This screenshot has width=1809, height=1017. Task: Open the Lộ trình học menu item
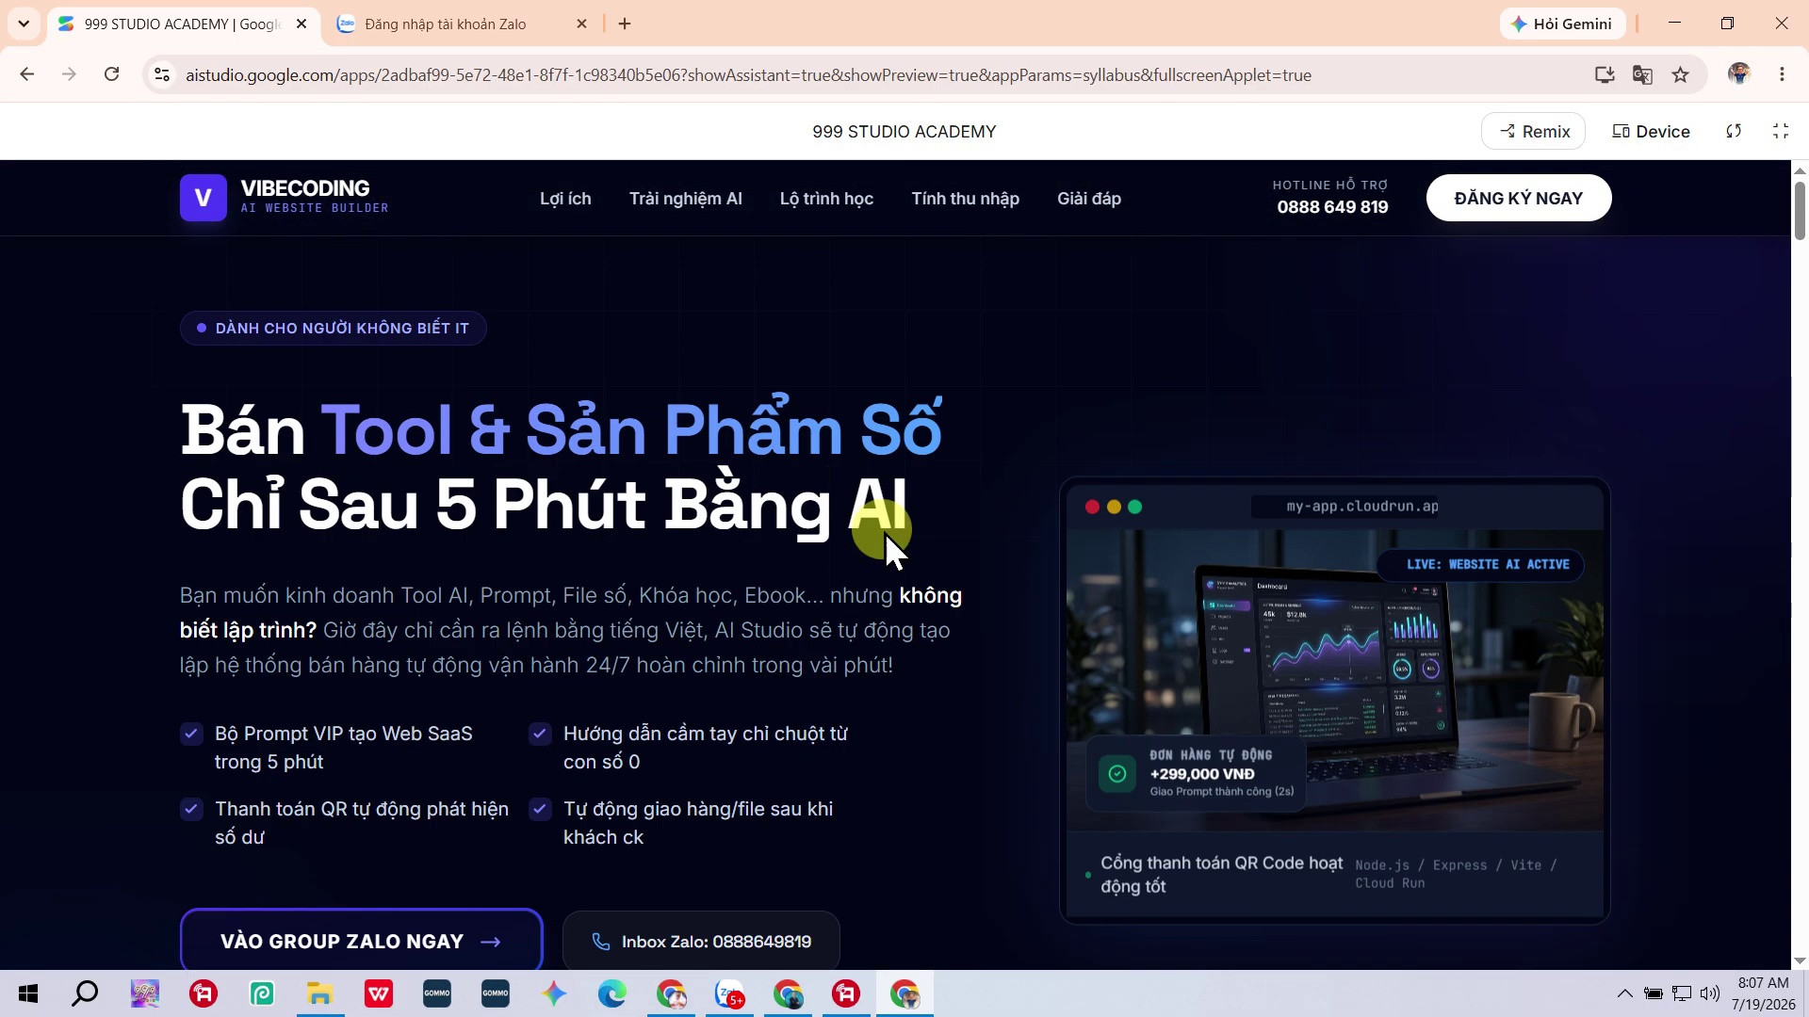point(826,199)
